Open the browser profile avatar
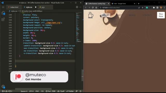Screen dimensions: 166x93 (161, 7)
